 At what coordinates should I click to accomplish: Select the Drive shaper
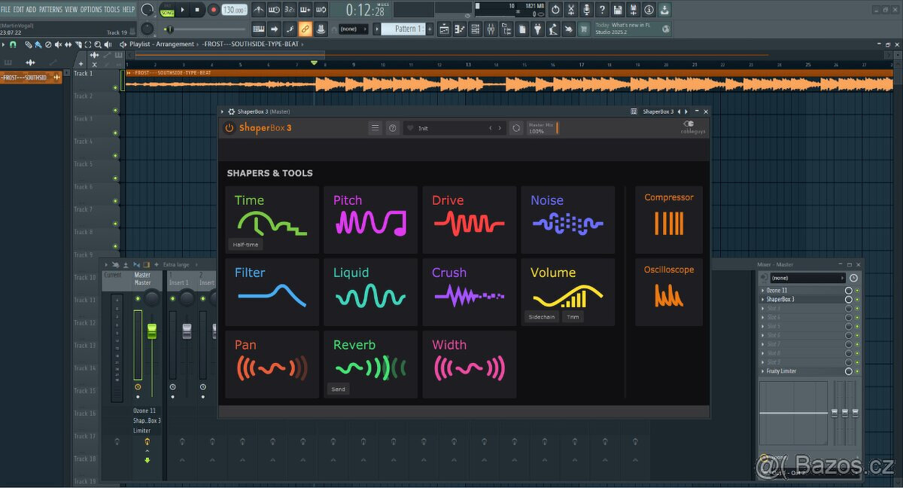(x=469, y=218)
